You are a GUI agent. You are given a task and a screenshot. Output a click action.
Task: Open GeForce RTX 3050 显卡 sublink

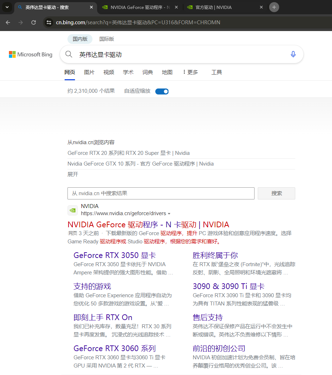(x=115, y=255)
